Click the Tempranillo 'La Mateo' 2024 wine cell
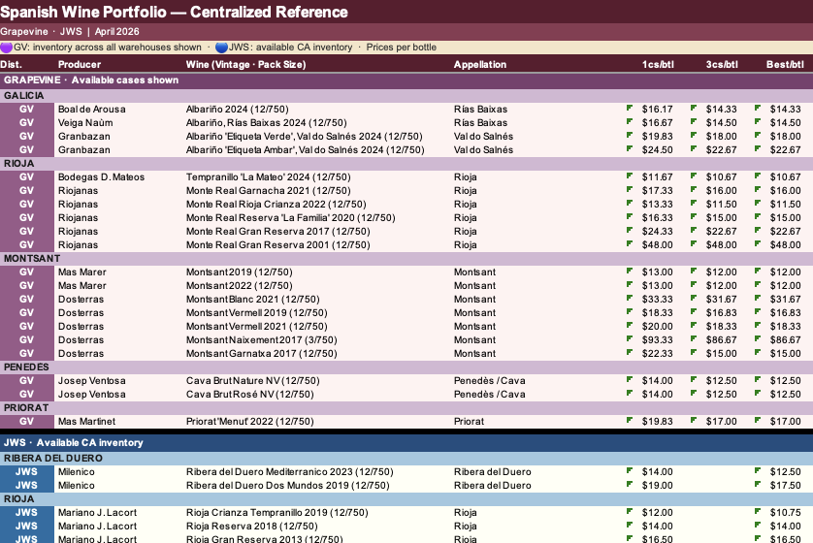 tap(268, 177)
